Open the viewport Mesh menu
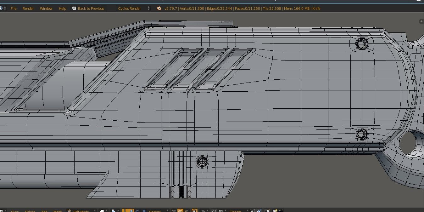Screen dimensions: 424x212 click(x=58, y=211)
